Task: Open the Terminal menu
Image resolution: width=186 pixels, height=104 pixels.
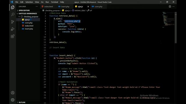Action: [x=54, y=2]
